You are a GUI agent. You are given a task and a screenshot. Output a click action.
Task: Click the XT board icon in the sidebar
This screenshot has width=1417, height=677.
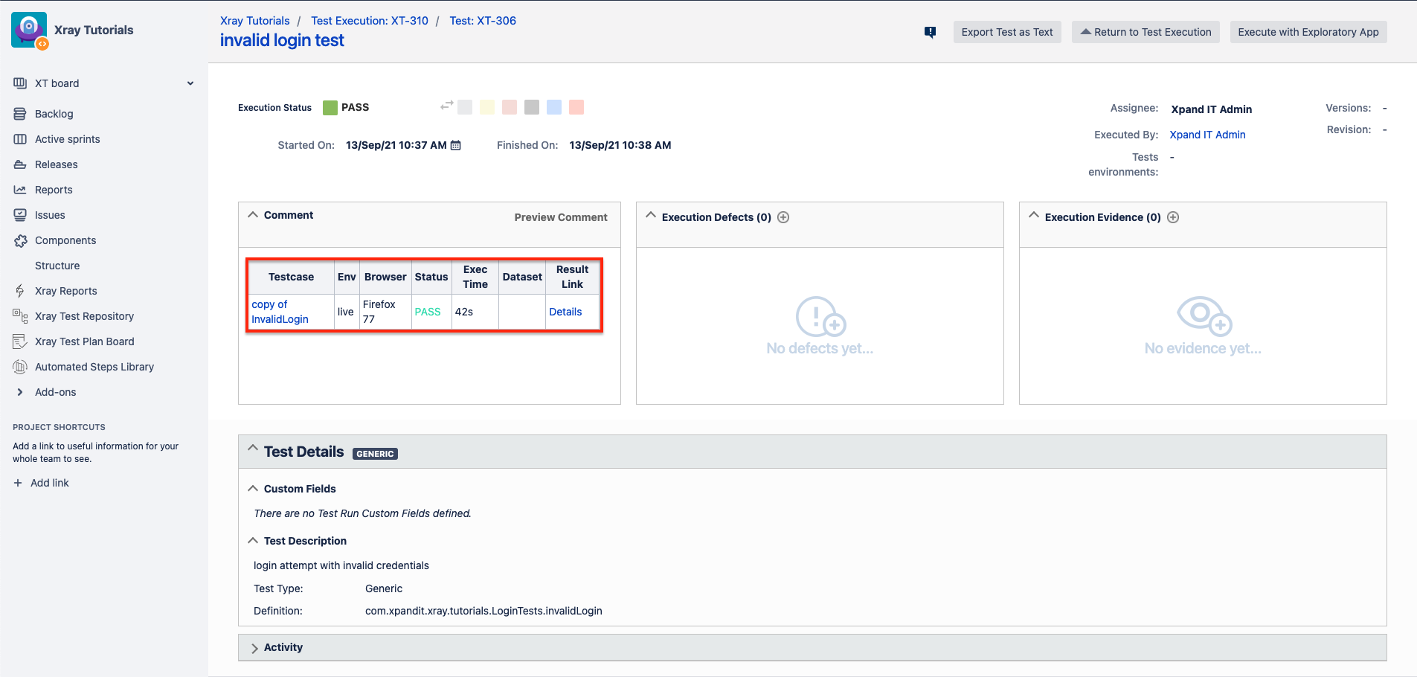[20, 83]
